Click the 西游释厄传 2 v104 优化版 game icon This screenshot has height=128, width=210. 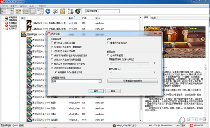click(29, 120)
